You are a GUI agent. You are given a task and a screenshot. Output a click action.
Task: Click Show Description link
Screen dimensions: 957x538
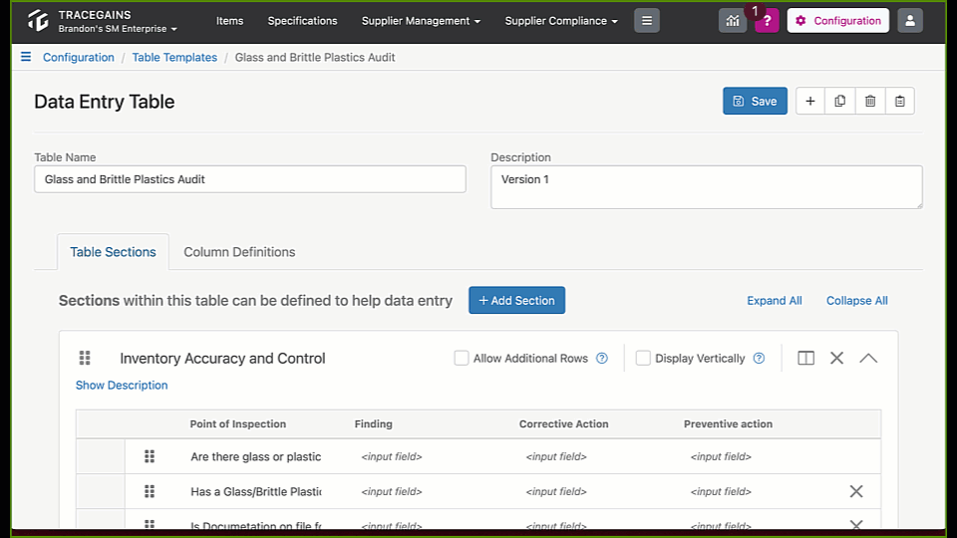(122, 385)
